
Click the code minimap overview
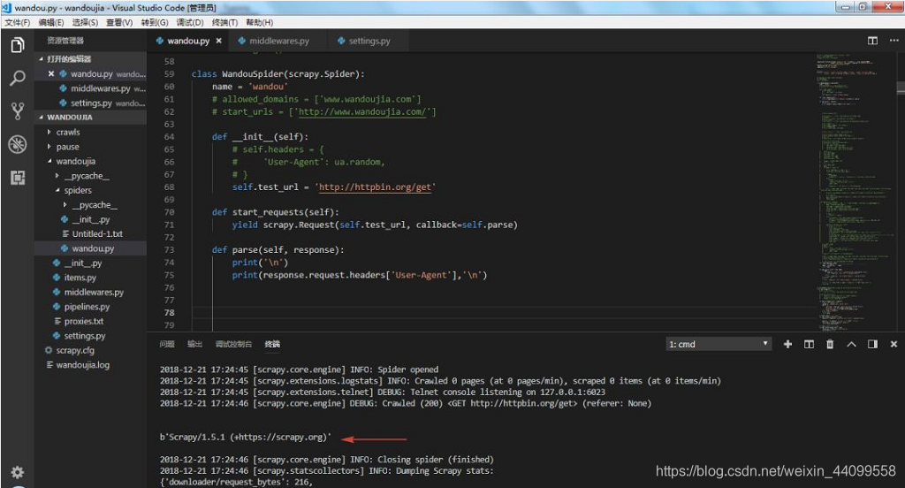point(855,193)
